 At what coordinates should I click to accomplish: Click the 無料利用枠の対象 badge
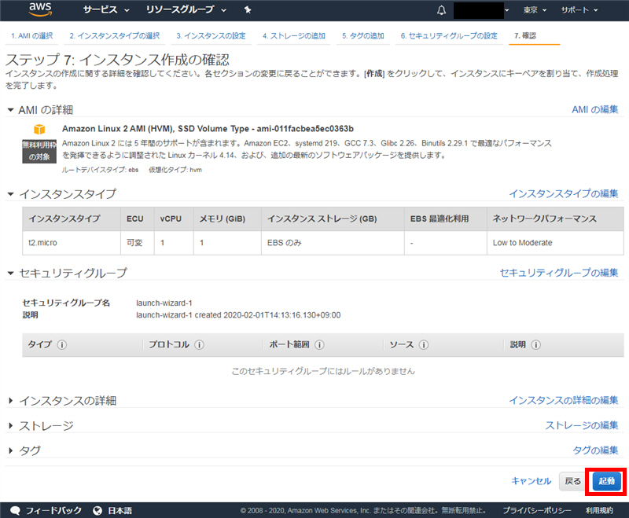click(x=39, y=151)
